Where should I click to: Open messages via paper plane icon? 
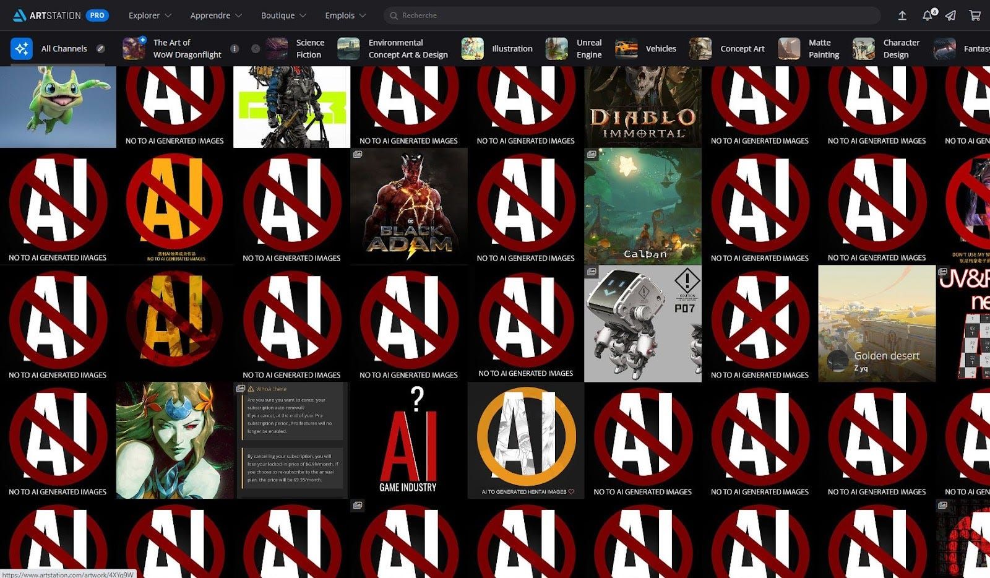coord(950,15)
